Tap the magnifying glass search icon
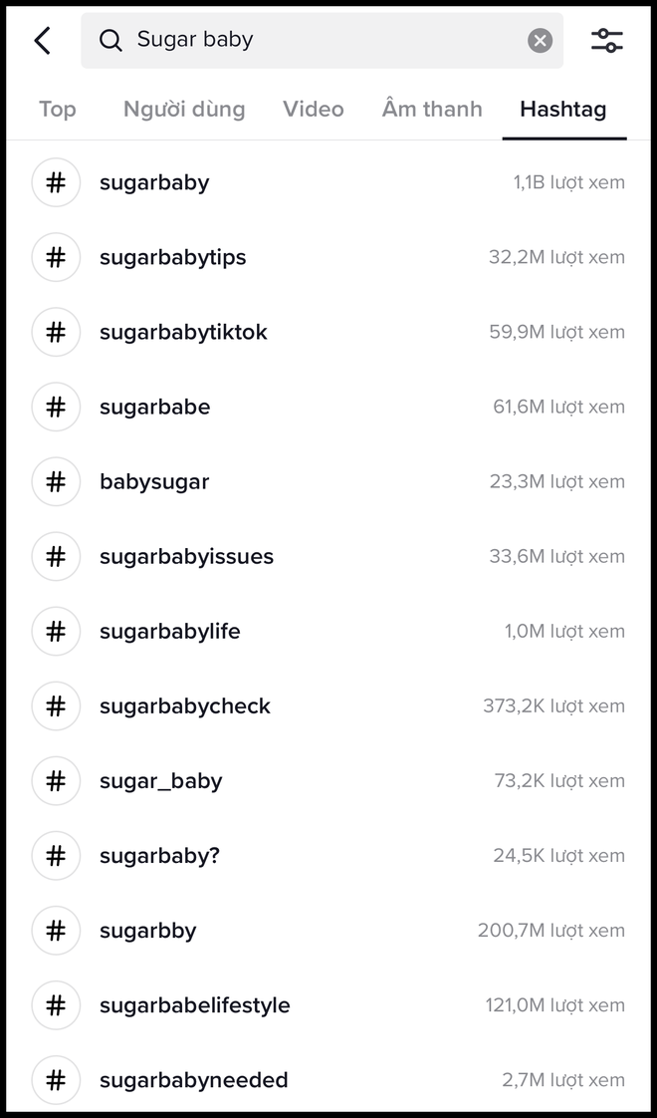 110,40
